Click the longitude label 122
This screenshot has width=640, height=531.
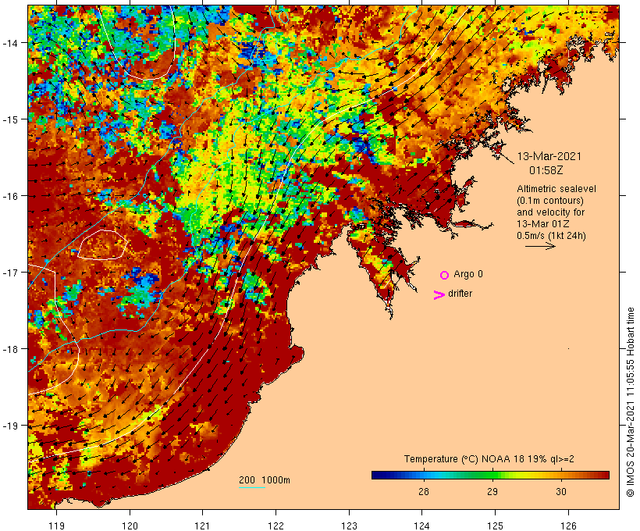[x=276, y=526]
